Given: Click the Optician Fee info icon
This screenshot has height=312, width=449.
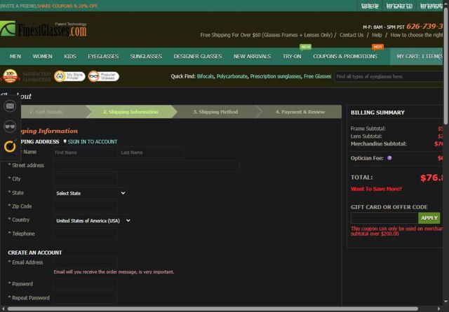Looking at the screenshot, I should pos(389,158).
